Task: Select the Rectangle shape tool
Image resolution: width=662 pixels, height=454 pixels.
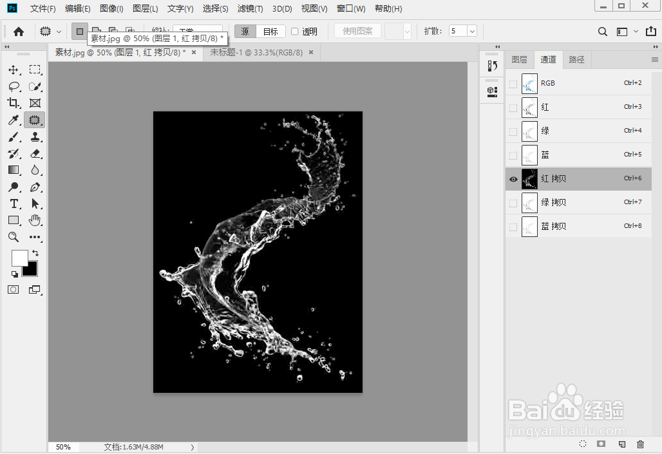Action: click(x=14, y=220)
